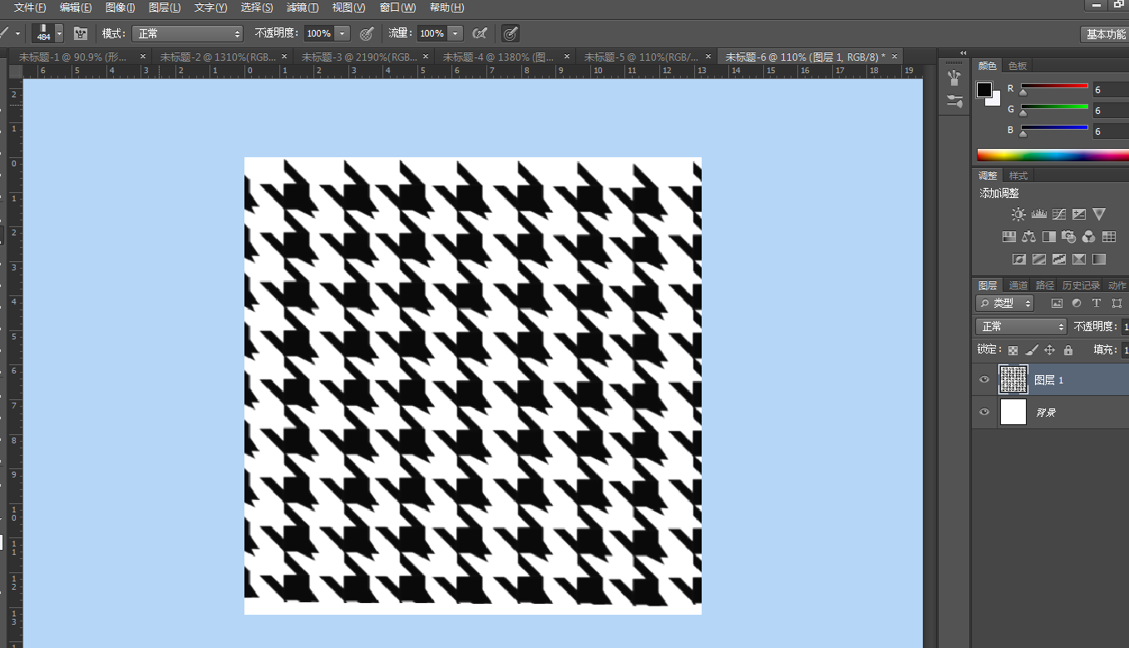
Task: Open the brush preset picker showing 484
Action: (x=48, y=33)
